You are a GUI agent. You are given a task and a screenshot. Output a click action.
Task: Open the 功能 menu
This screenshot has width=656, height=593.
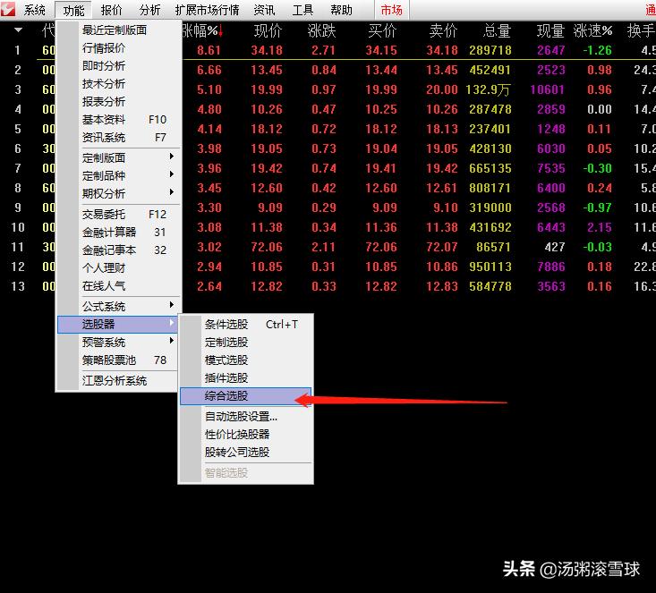tap(73, 10)
